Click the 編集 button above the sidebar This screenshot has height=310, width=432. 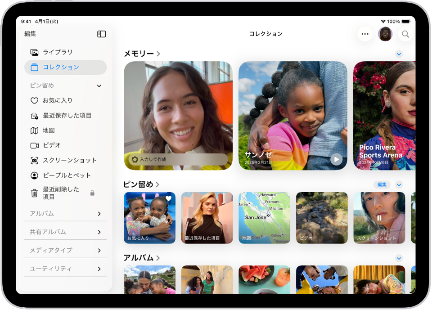[x=30, y=34]
